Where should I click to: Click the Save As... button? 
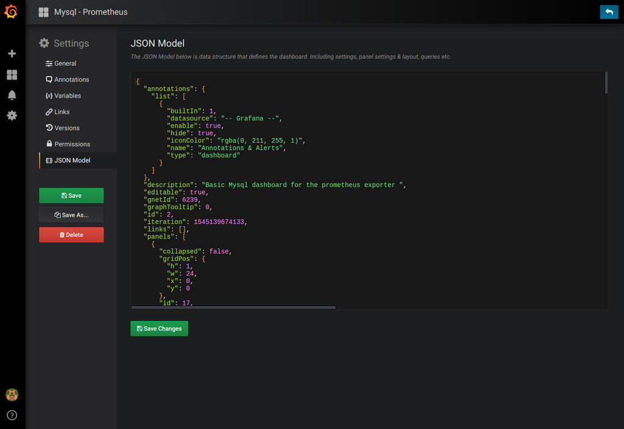pos(71,215)
